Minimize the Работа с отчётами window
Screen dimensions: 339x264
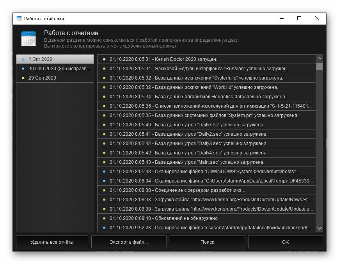click(x=282, y=19)
